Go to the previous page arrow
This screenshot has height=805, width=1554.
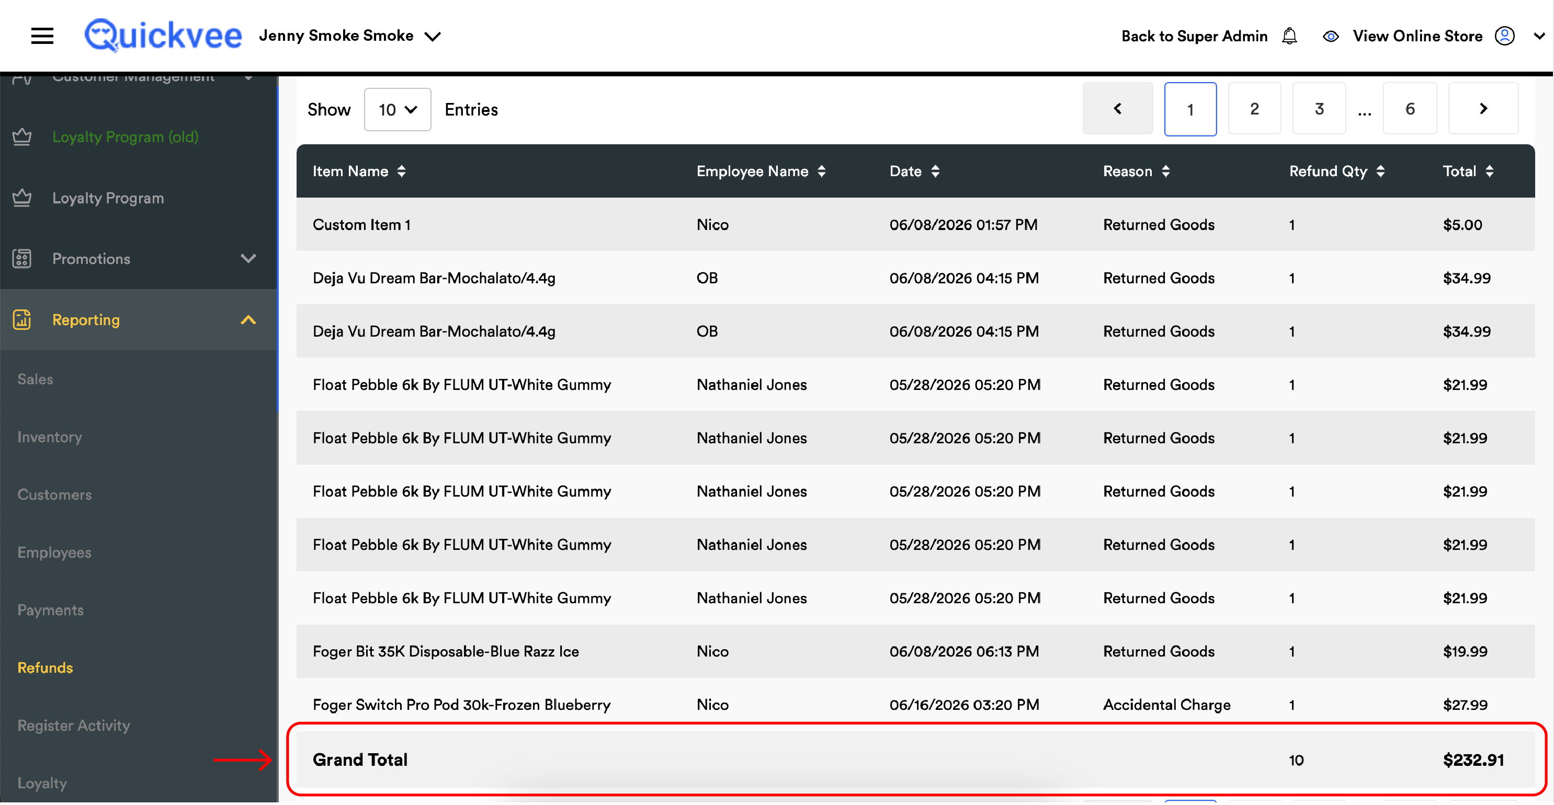pos(1117,109)
